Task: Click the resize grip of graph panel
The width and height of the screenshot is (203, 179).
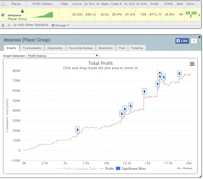Action: (x=200, y=176)
